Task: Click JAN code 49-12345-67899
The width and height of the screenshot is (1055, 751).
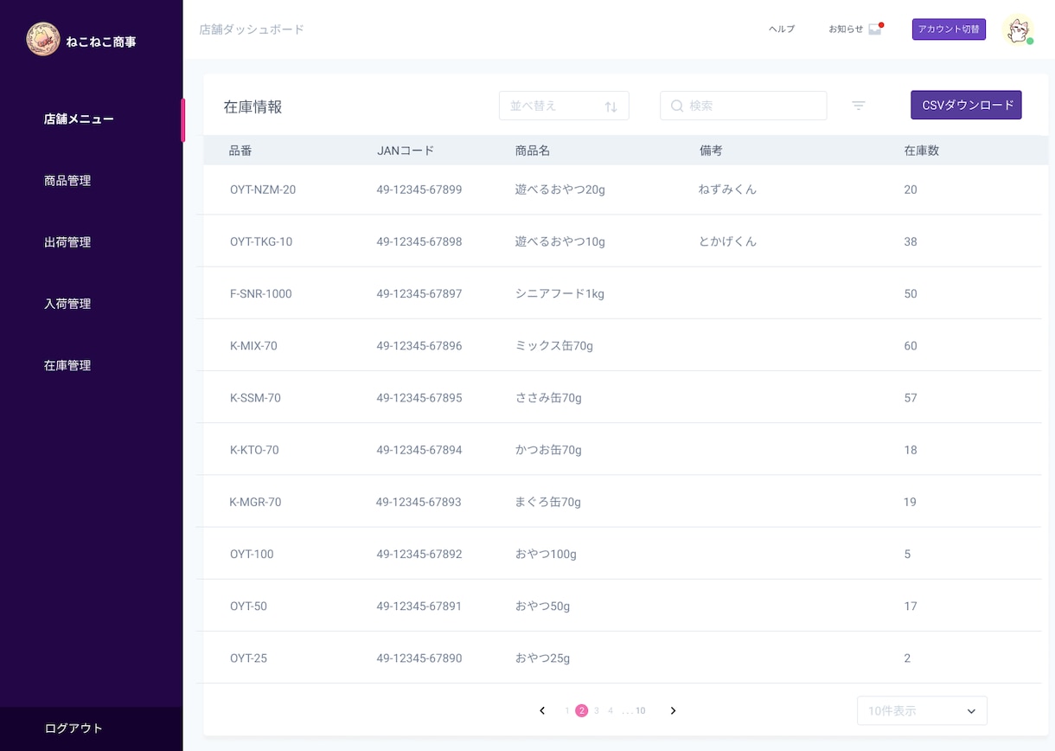Action: pos(419,189)
